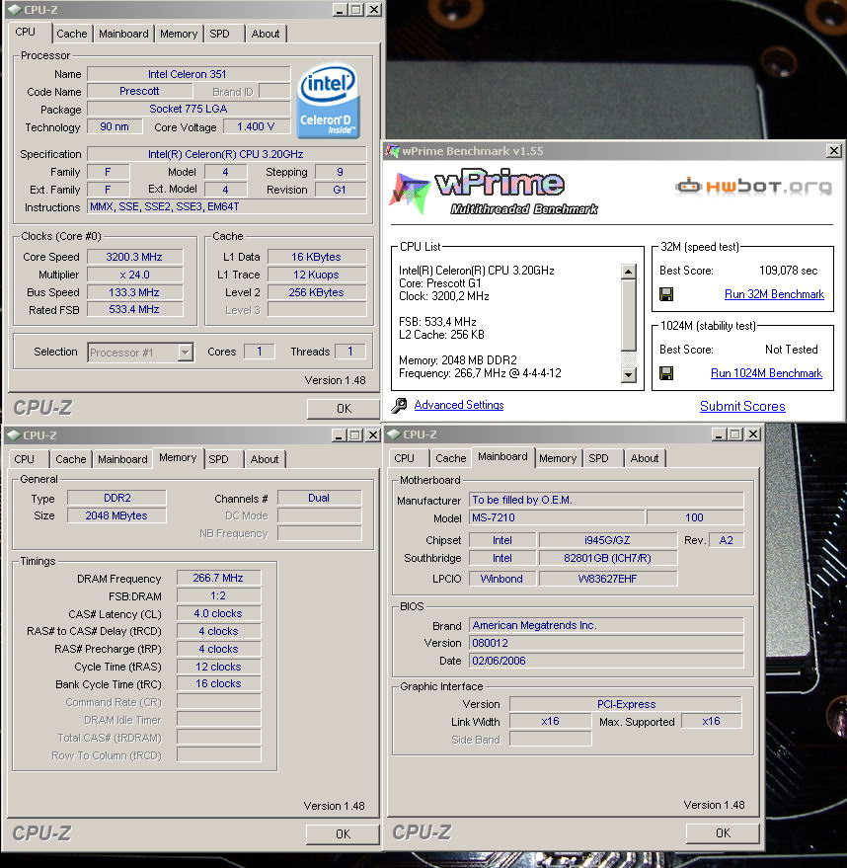Click the chipset i945G/GZ field
This screenshot has height=868, width=847.
point(608,540)
